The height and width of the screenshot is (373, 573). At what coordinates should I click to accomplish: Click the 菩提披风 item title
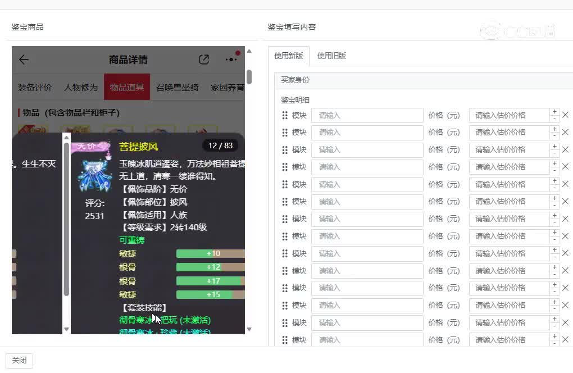(139, 147)
